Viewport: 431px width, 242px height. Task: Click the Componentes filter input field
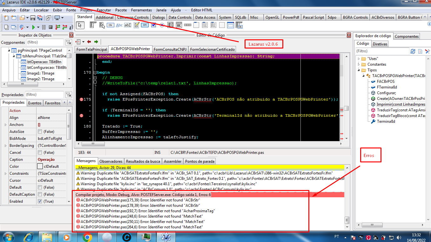click(x=44, y=42)
